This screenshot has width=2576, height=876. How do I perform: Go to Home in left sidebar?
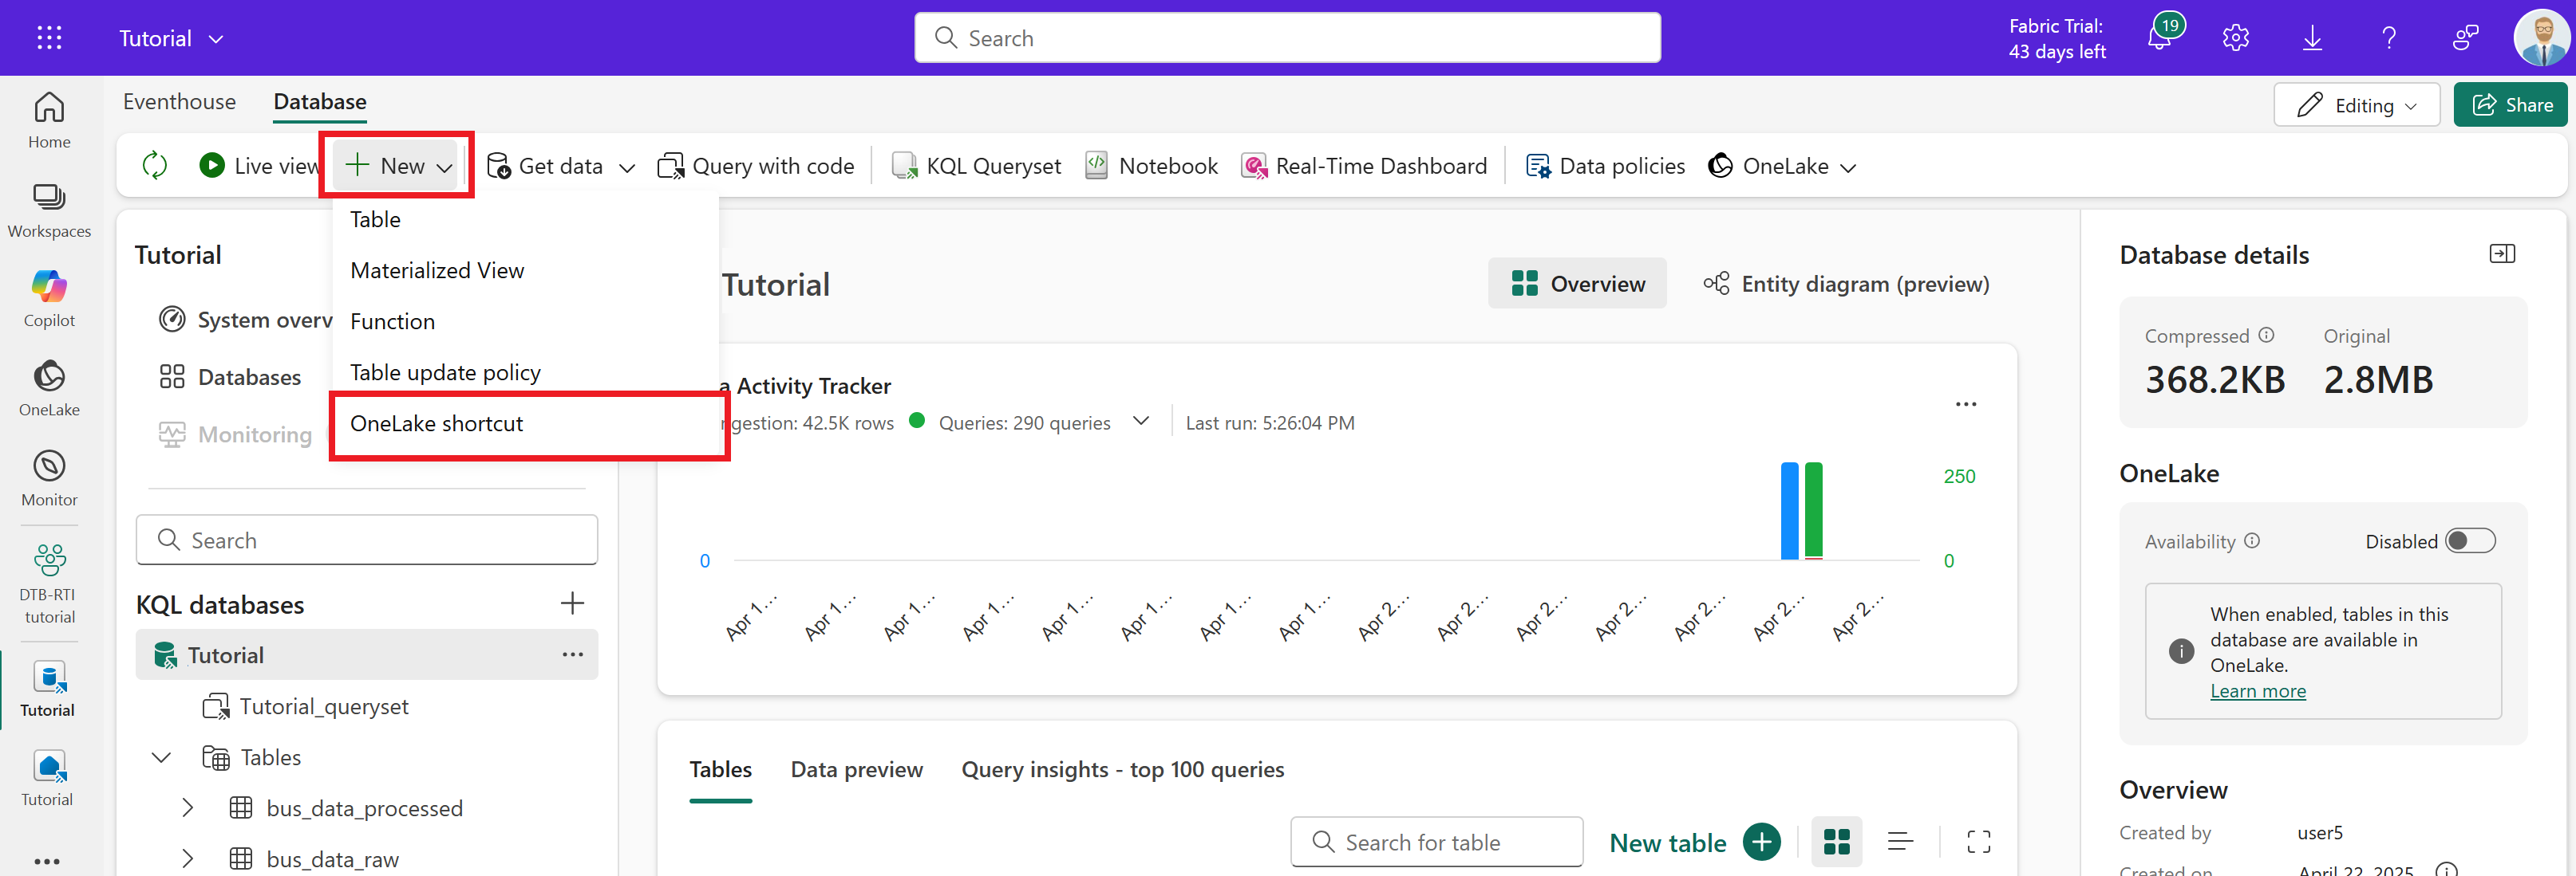tap(49, 121)
